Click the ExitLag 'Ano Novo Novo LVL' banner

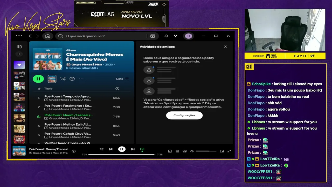[121, 14]
